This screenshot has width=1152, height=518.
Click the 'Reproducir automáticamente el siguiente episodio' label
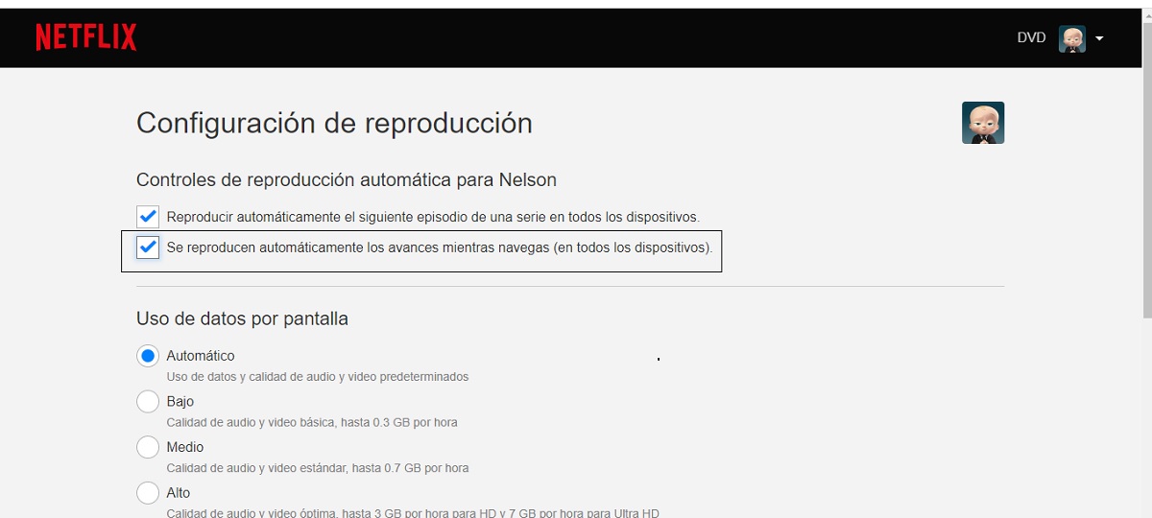click(433, 217)
